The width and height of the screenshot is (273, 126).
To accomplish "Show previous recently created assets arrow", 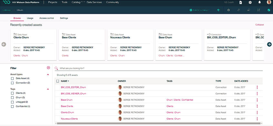I will 4,44.
